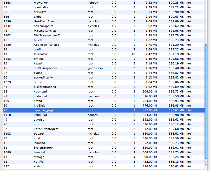Select the mDNSResponder process row
Image resolution: width=210 pixels, height=171 pixels.
tap(104, 68)
